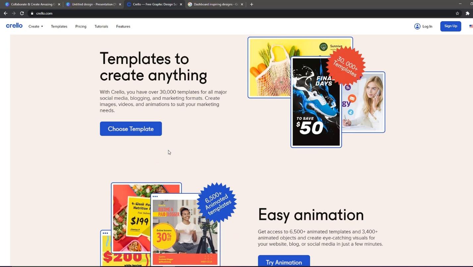Go back to the previous page
Viewport: 473px width, 267px height.
5,13
